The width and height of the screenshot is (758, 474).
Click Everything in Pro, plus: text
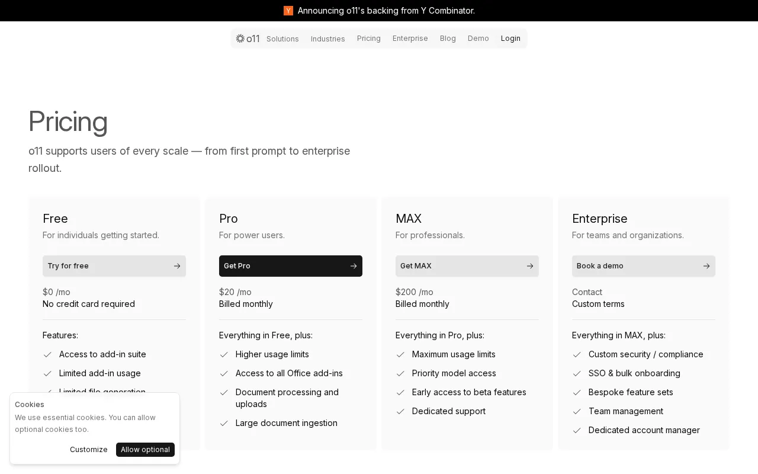440,335
